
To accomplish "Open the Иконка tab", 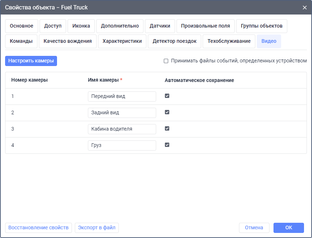I will [x=81, y=26].
